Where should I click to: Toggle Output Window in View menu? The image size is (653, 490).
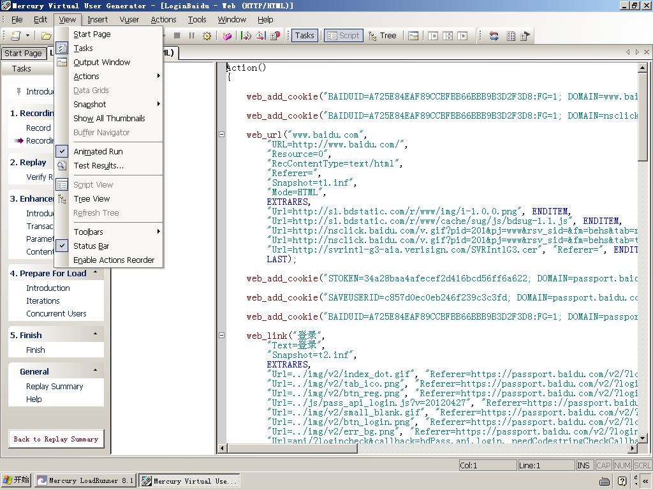point(108,63)
